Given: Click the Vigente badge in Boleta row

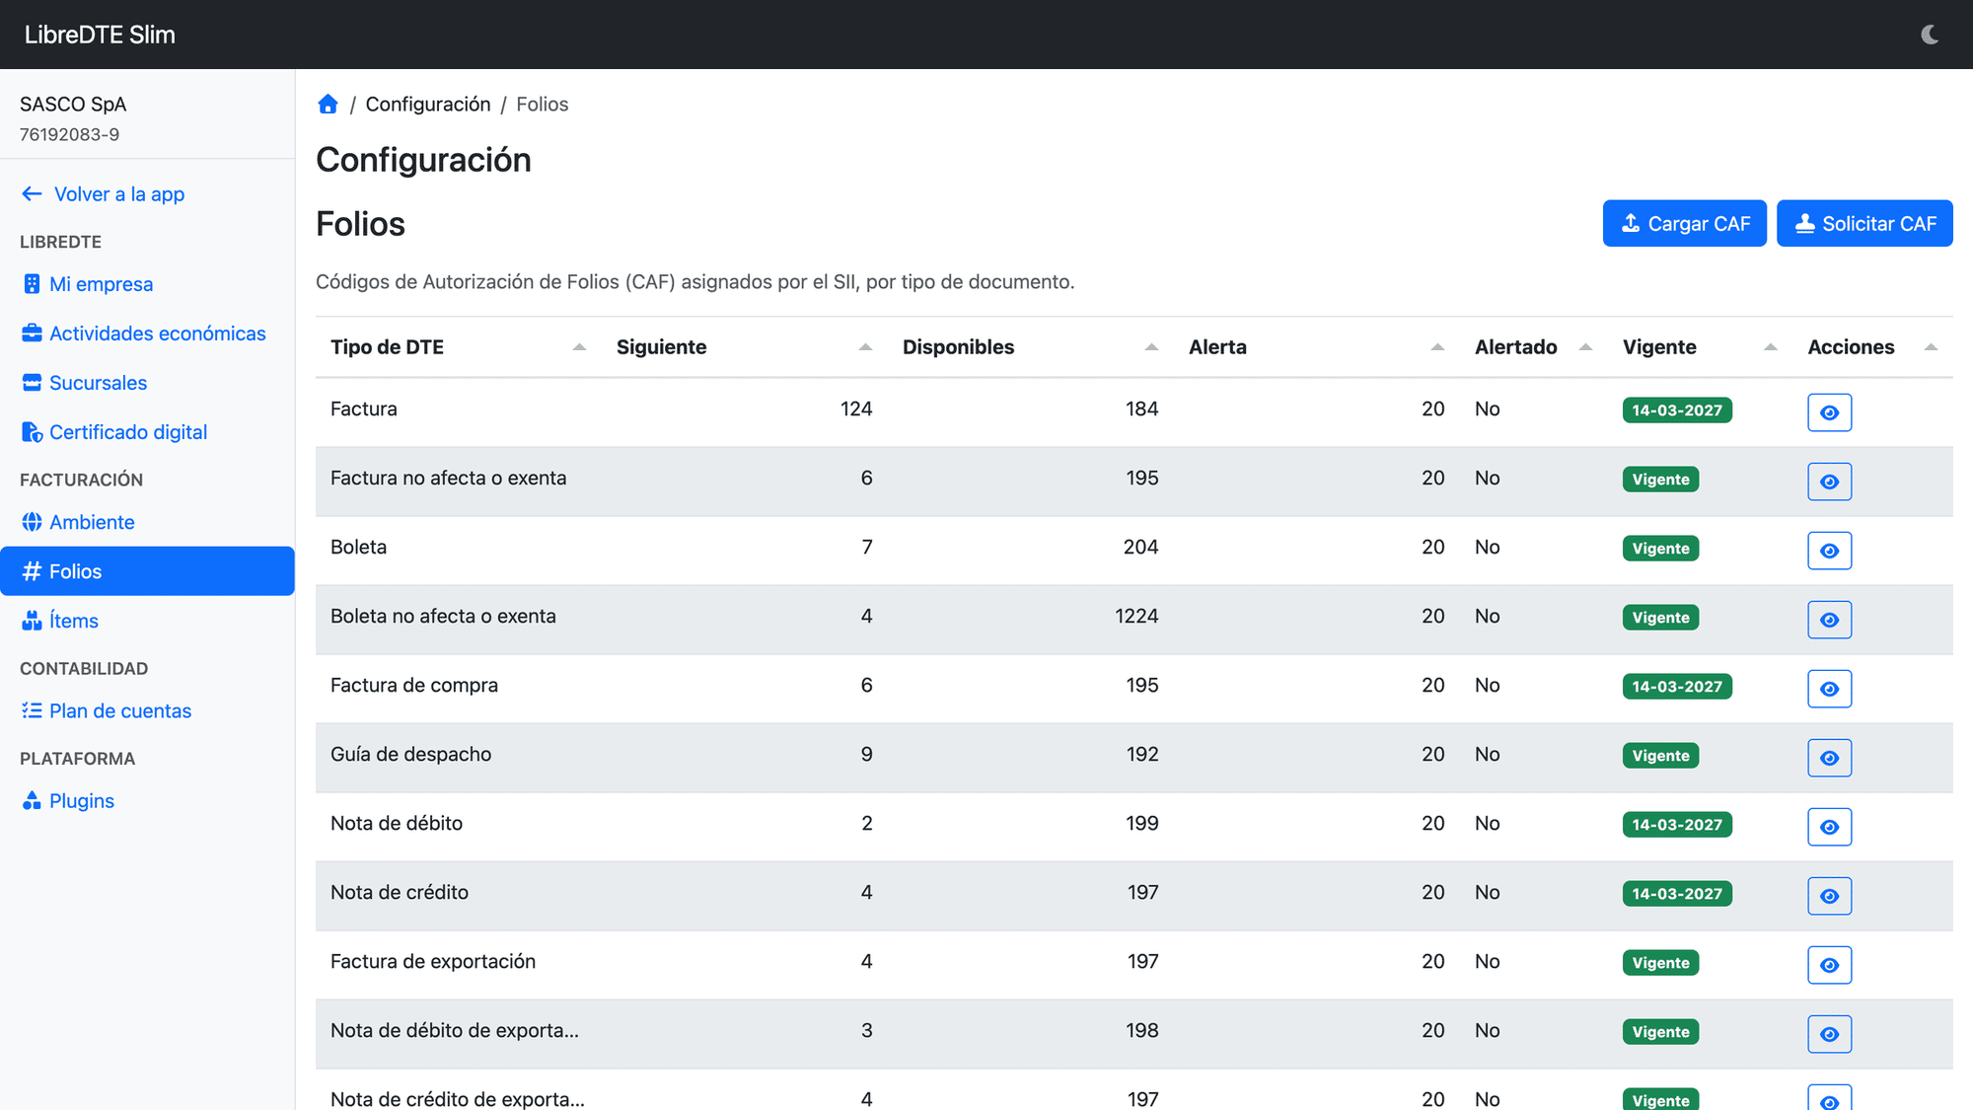Looking at the screenshot, I should point(1660,549).
